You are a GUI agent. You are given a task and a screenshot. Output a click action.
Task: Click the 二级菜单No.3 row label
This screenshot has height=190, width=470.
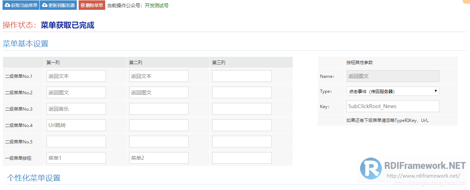coord(19,109)
